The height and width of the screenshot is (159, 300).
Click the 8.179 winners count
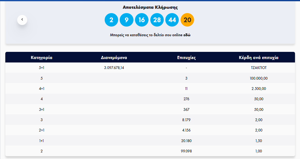186,120
